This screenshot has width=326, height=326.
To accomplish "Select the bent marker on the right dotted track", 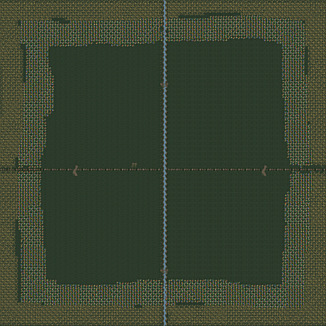I will (264, 171).
